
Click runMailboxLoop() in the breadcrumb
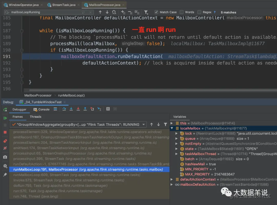tap(71, 95)
